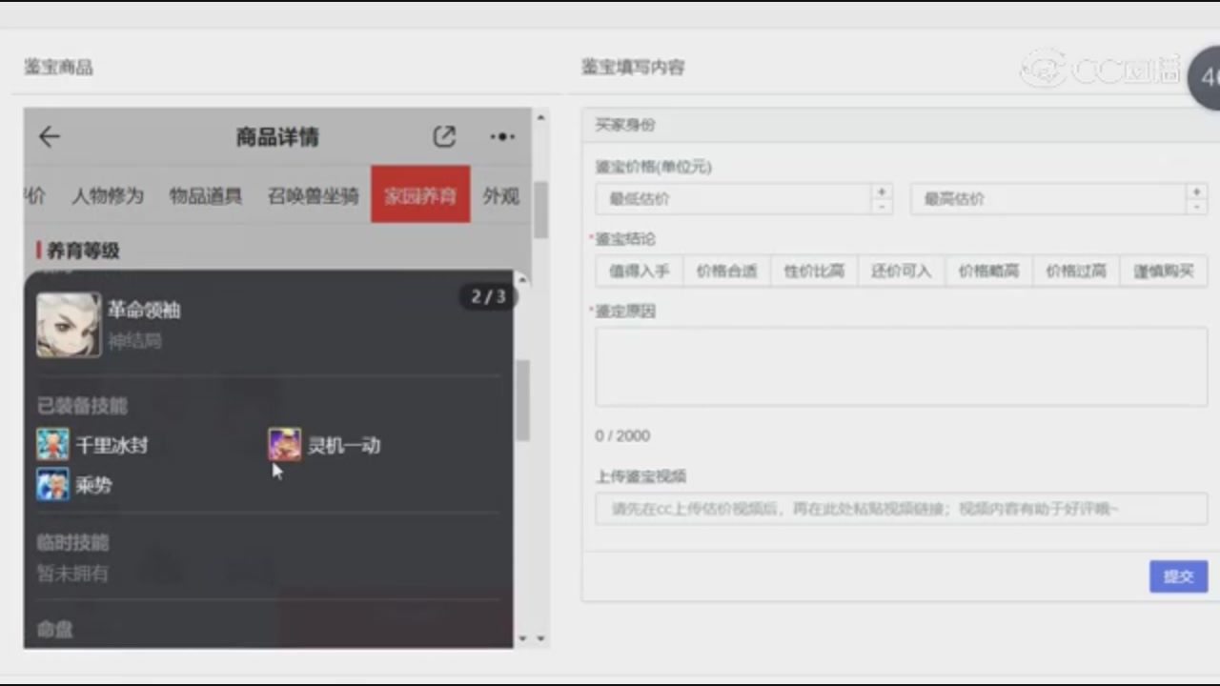Focus the 最低估价 input field
This screenshot has width=1220, height=686.
(733, 199)
